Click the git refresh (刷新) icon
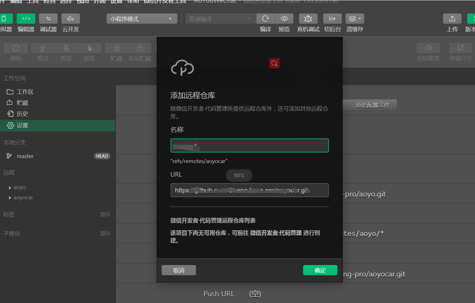475x303 pixels. coord(16,48)
